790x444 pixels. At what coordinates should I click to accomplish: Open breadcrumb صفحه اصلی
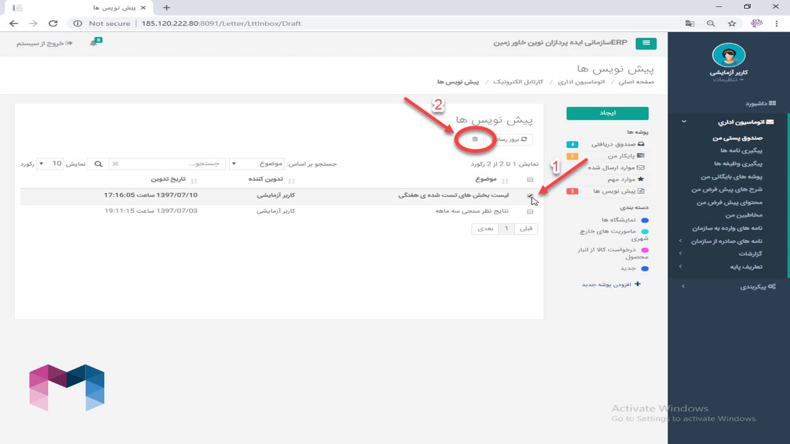coord(636,81)
